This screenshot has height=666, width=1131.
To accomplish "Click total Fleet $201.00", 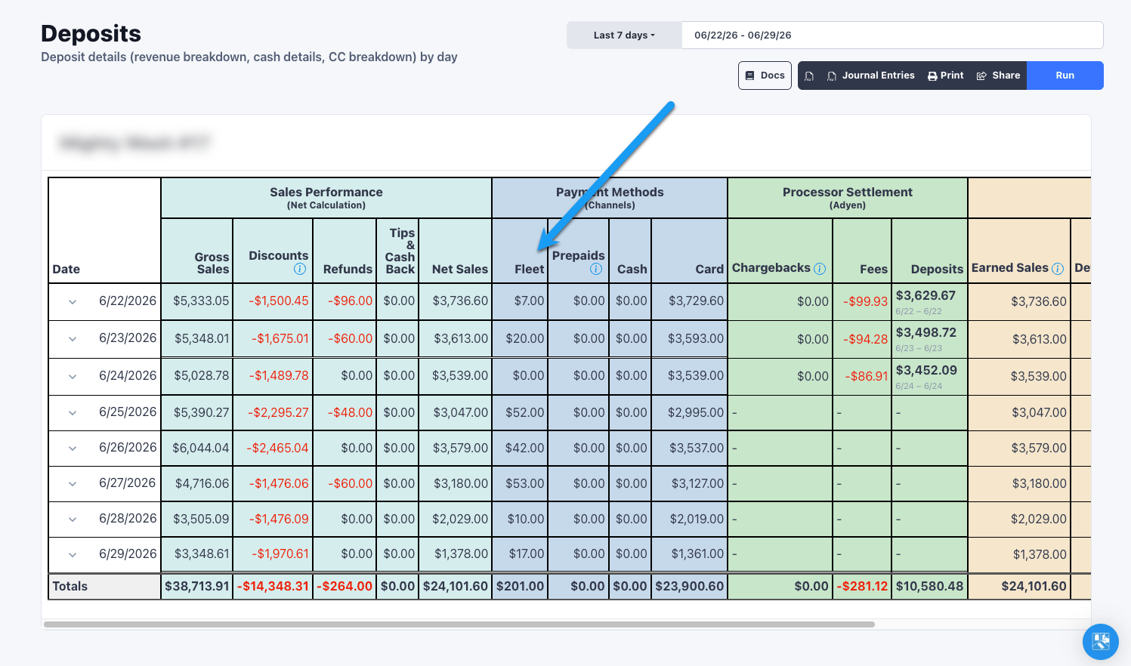I will coord(520,586).
